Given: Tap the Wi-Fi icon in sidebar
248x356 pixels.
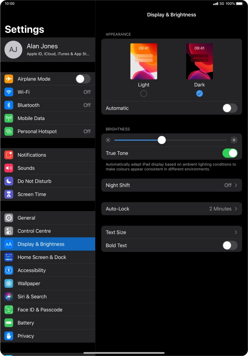Looking at the screenshot, I should [9, 92].
